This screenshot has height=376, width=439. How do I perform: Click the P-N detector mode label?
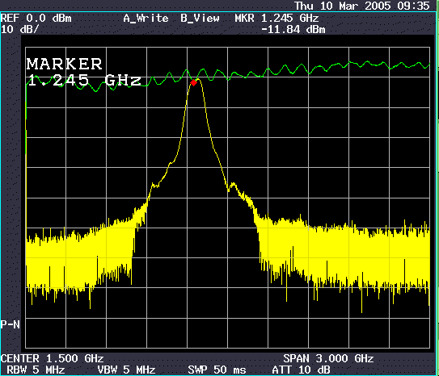10,324
